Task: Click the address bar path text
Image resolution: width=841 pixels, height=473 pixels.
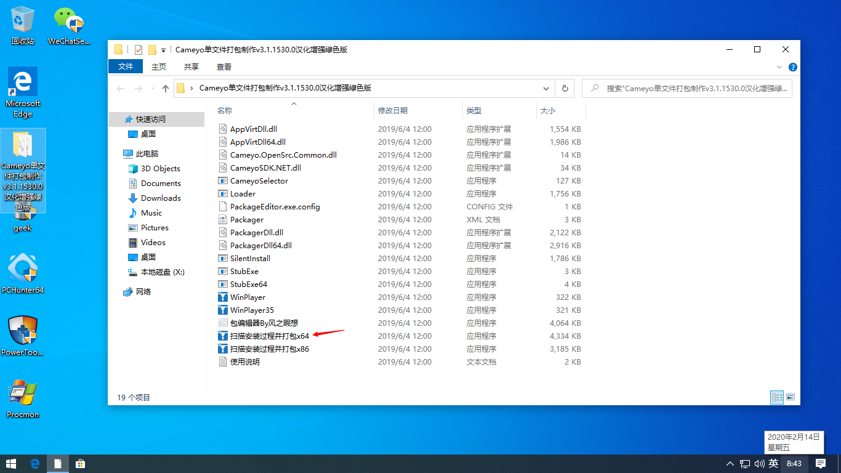Action: pyautogui.click(x=285, y=88)
